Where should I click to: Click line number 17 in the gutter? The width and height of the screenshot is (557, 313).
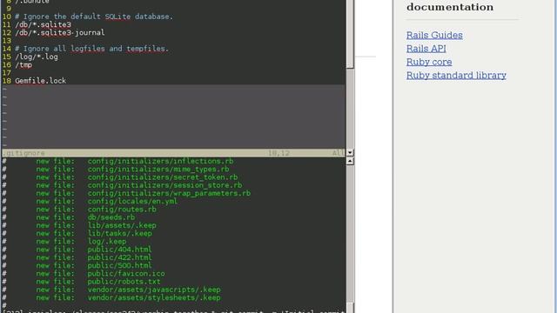(7, 73)
